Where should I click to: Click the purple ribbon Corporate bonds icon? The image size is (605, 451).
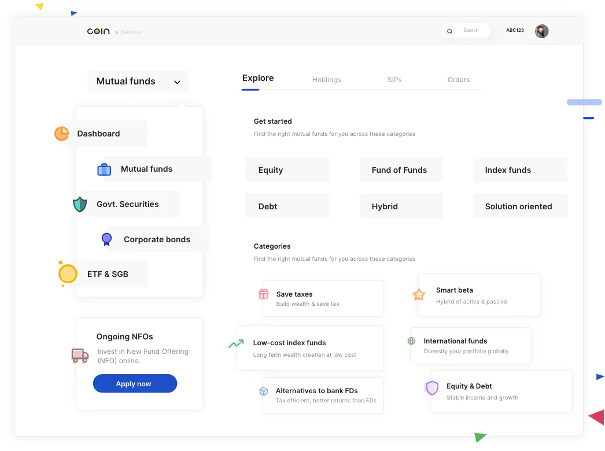coord(106,239)
